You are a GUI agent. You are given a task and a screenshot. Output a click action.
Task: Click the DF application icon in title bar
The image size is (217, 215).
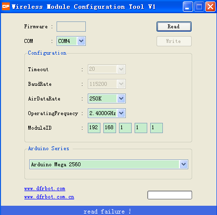click(x=6, y=6)
